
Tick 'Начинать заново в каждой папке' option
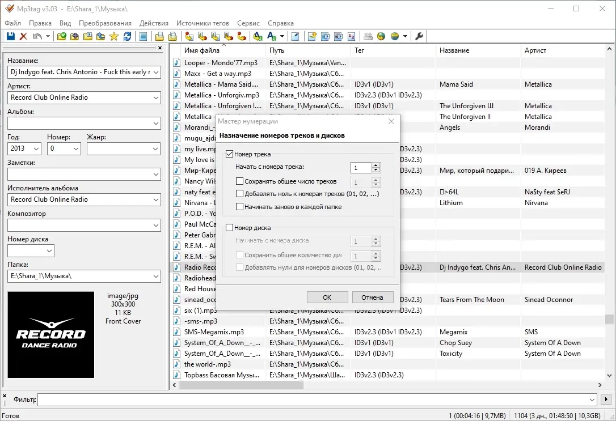point(239,207)
